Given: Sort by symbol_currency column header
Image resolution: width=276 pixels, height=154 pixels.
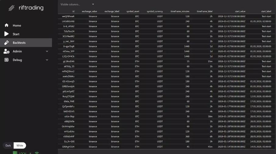Looking at the screenshot, I should click(x=155, y=11).
